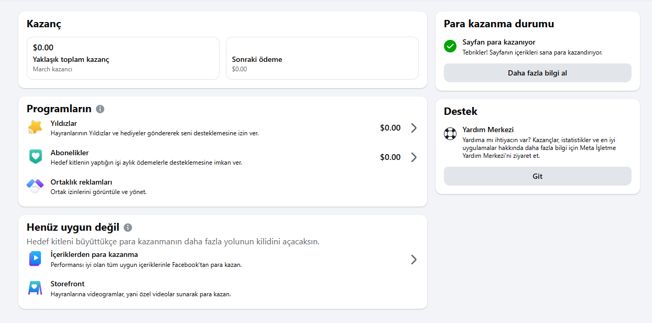Image resolution: width=652 pixels, height=323 pixels.
Task: Expand the Abonelikler program chevron
Action: point(414,157)
